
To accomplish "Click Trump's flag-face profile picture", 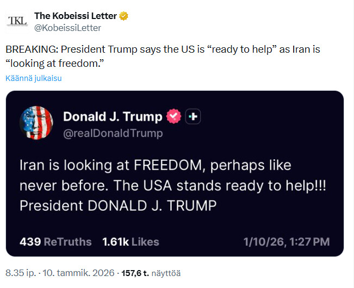I will (x=36, y=122).
